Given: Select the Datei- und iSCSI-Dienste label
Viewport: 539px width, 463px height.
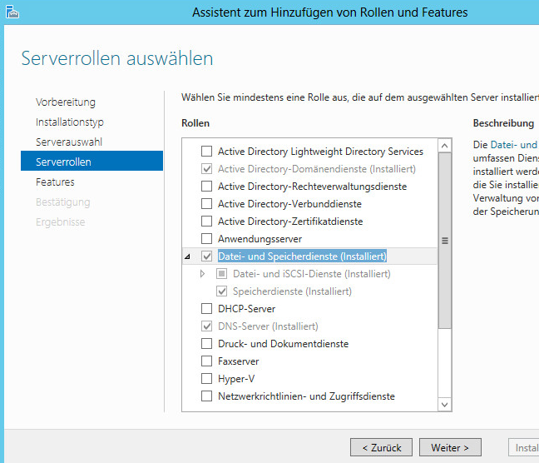Looking at the screenshot, I should 312,274.
